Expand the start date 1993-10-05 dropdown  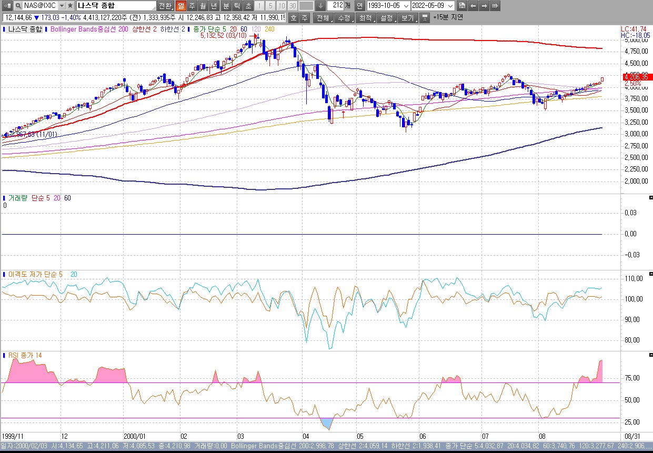click(406, 6)
